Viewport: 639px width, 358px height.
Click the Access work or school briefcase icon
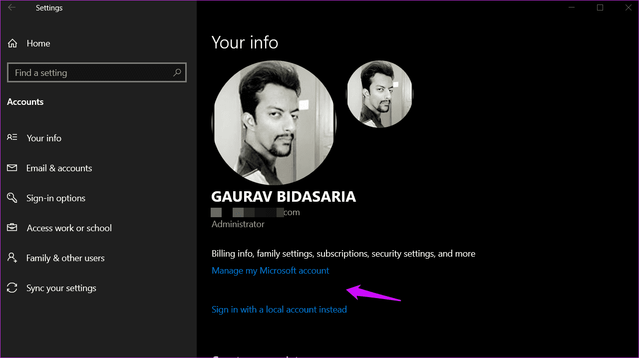(12, 228)
